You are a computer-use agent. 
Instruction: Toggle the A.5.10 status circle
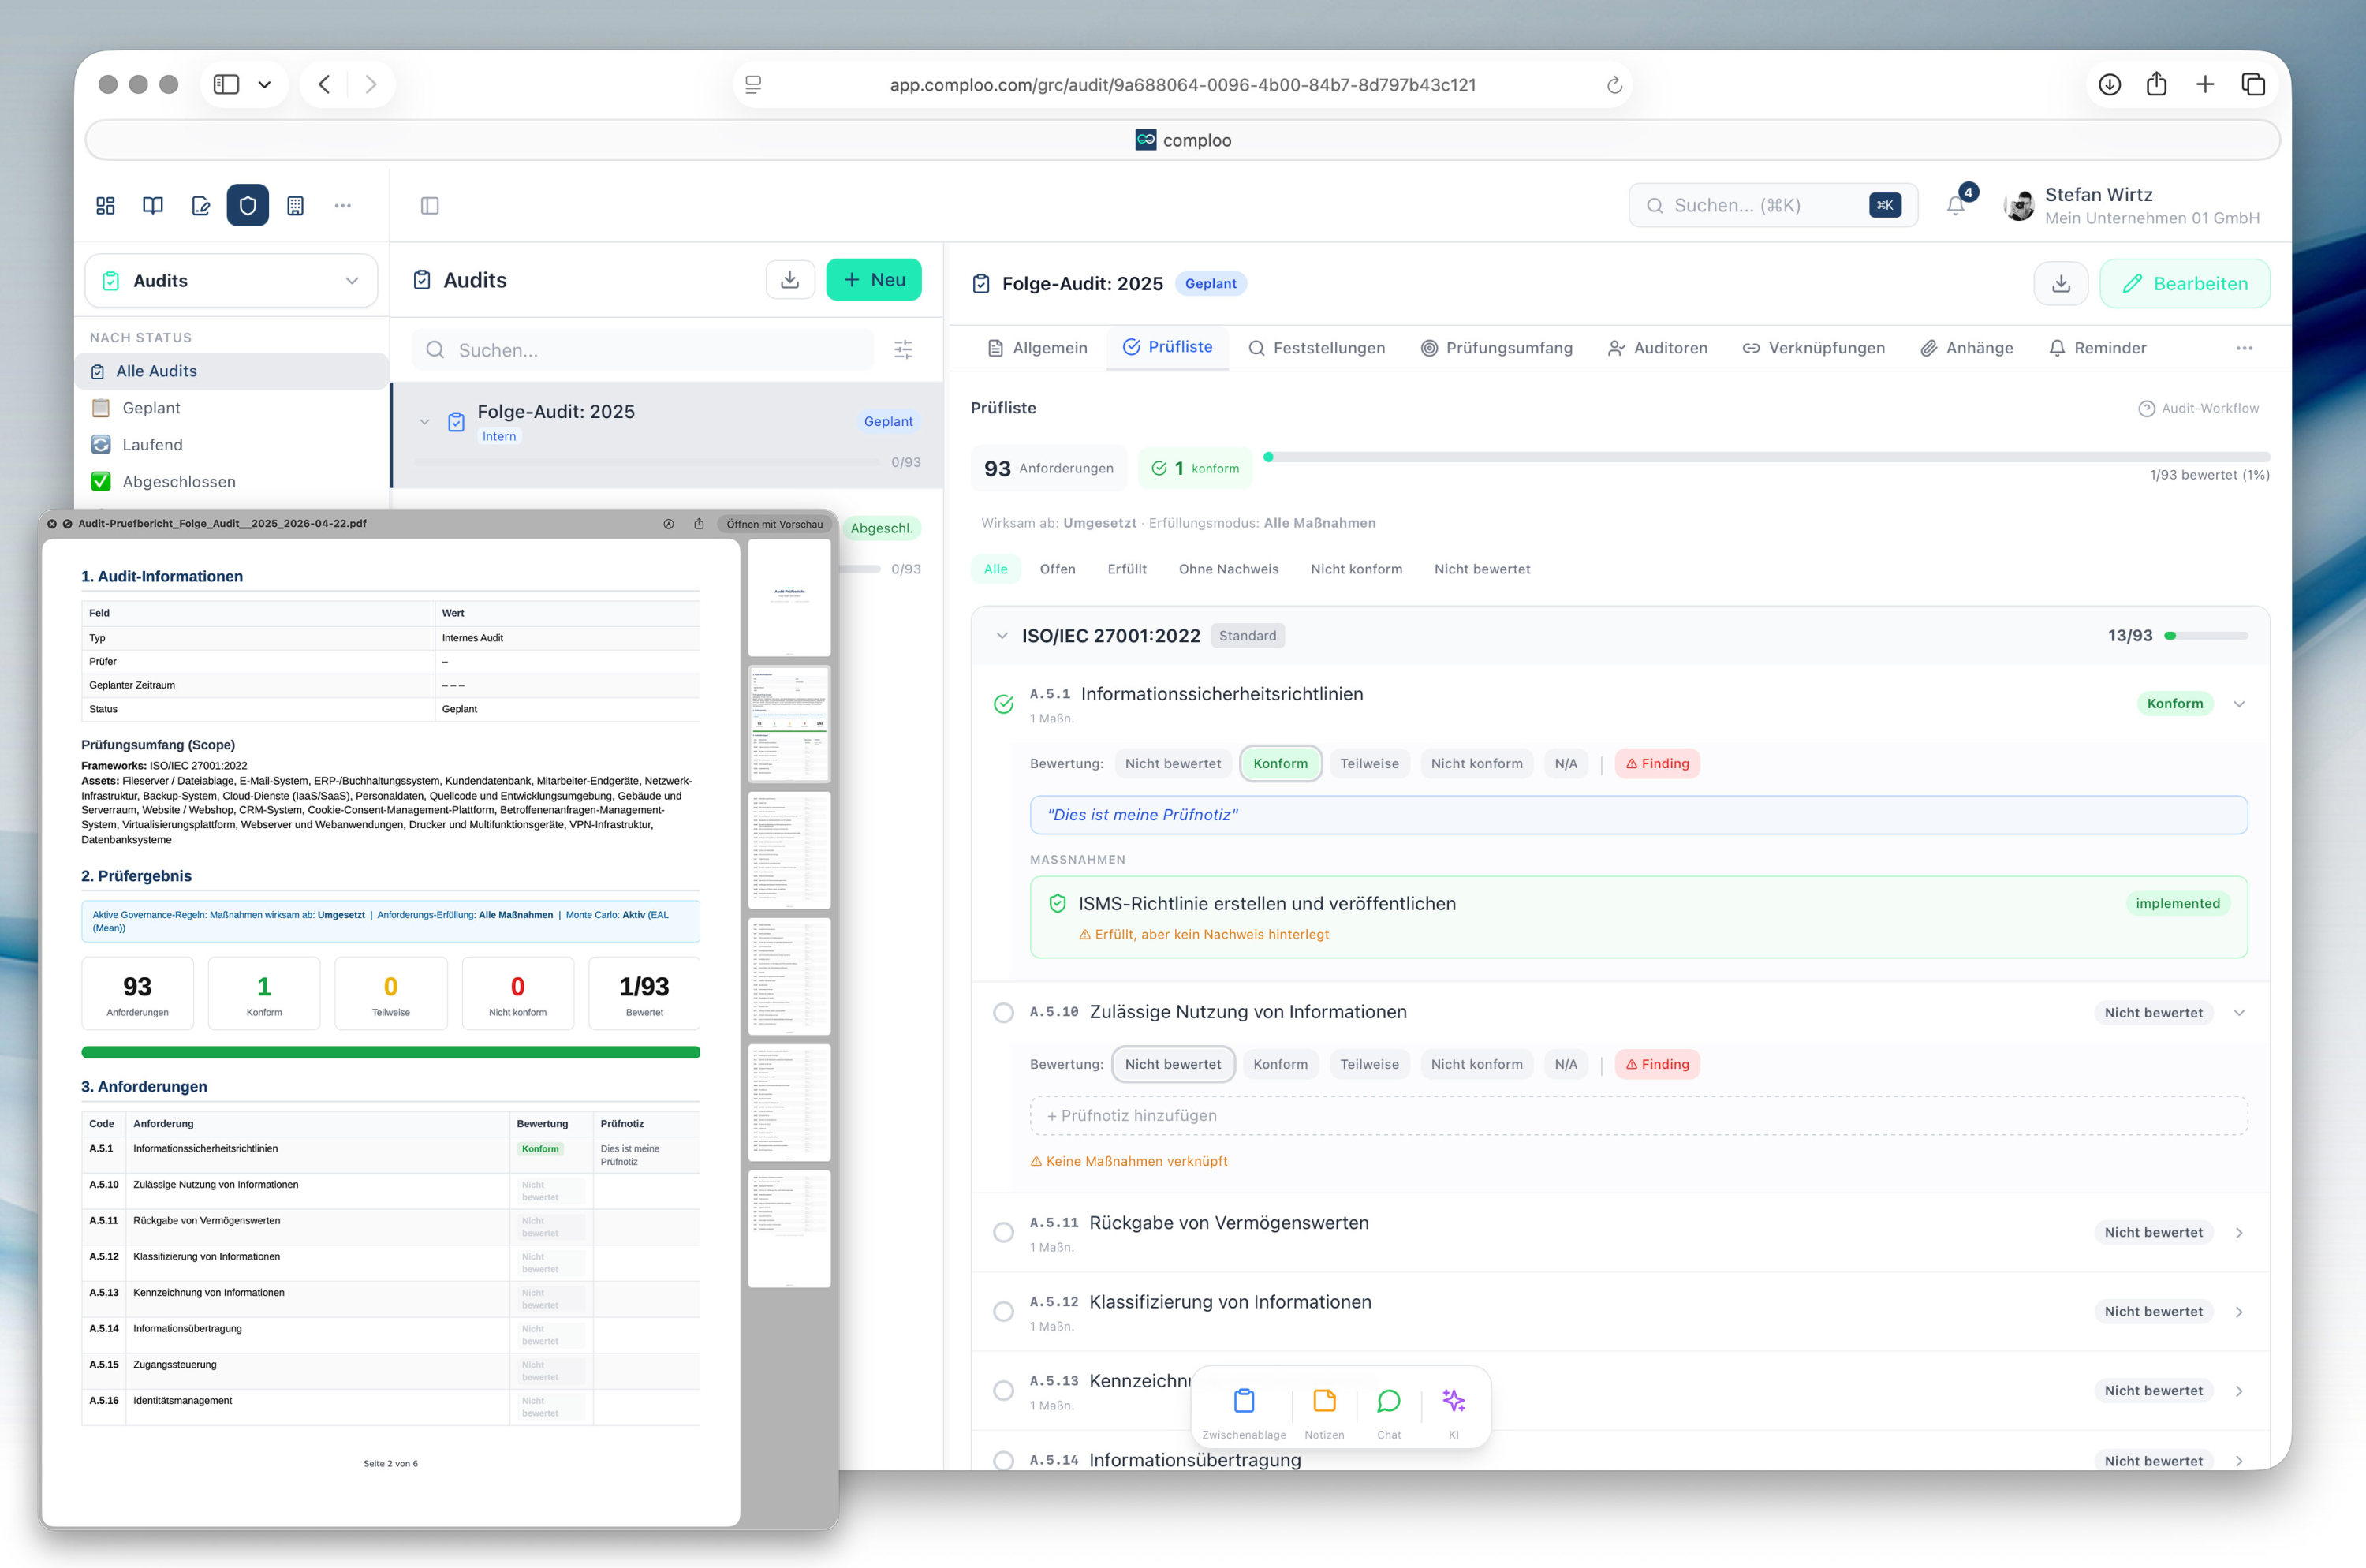pos(1003,1012)
